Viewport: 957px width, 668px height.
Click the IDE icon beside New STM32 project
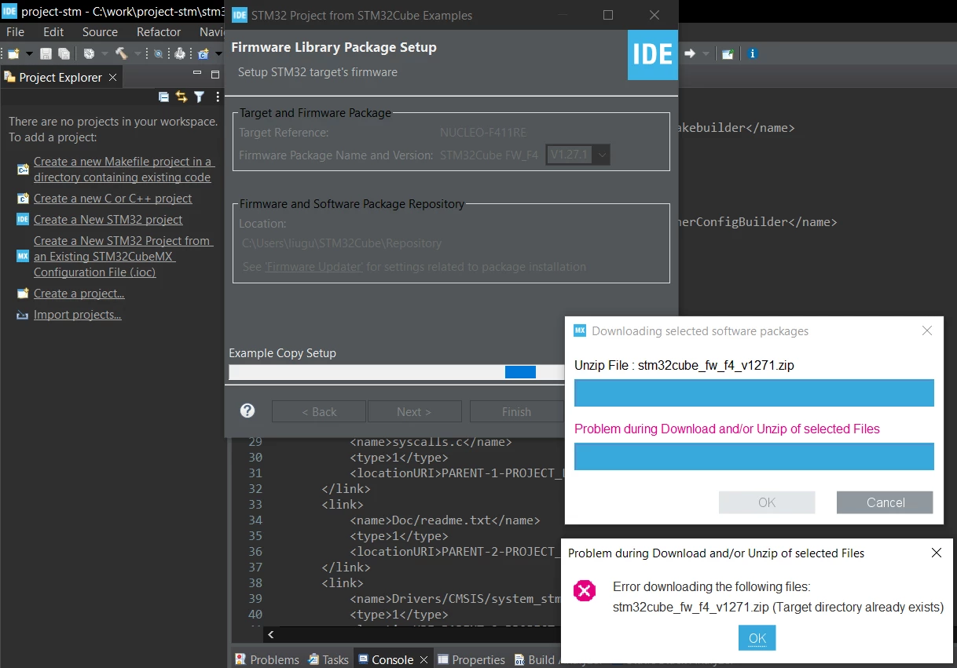[x=23, y=220]
